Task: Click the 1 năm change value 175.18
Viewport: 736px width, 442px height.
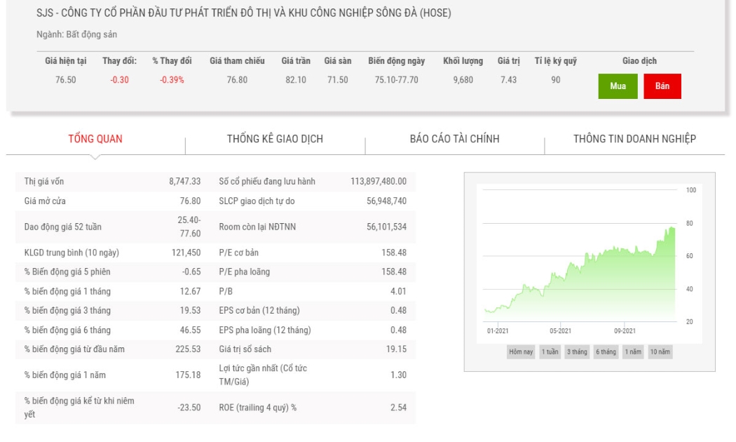Action: (x=189, y=375)
